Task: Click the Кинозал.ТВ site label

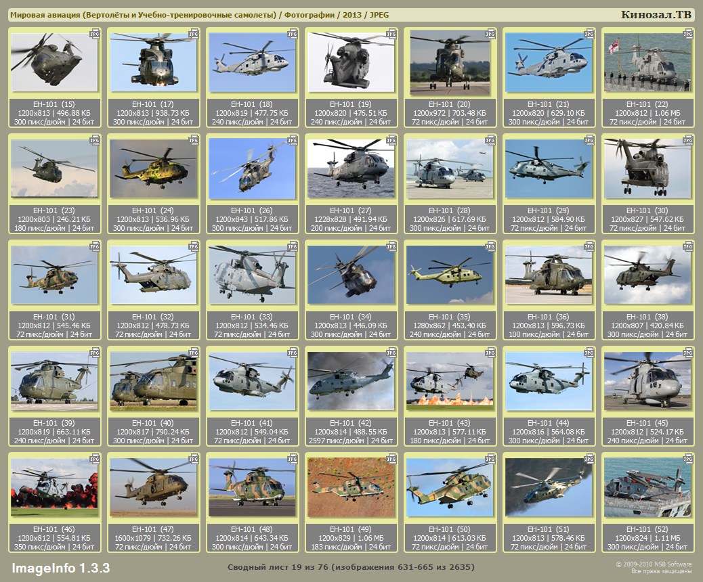Action: tap(656, 15)
